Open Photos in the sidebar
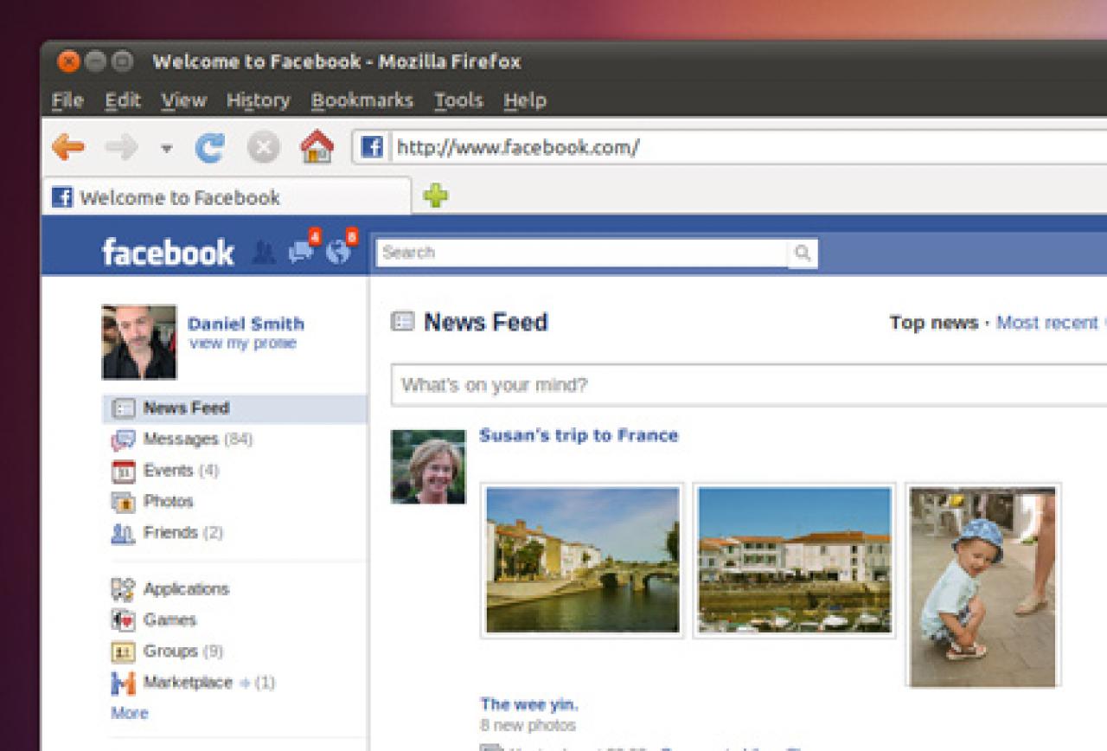The height and width of the screenshot is (751, 1107). [169, 501]
